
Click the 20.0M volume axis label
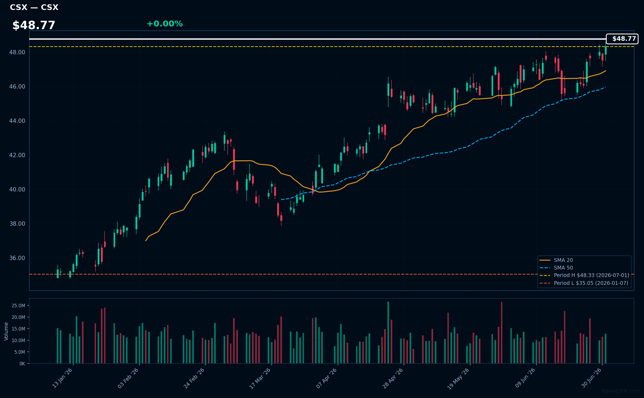18,317
